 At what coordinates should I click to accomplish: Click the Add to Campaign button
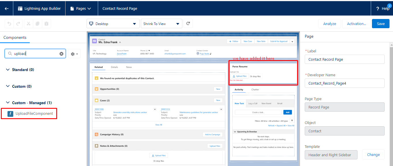212,134
